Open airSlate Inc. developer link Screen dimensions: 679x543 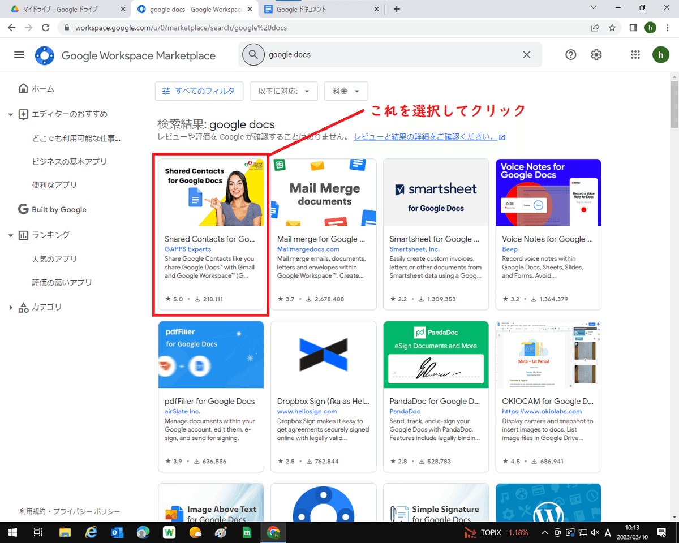[x=183, y=411]
